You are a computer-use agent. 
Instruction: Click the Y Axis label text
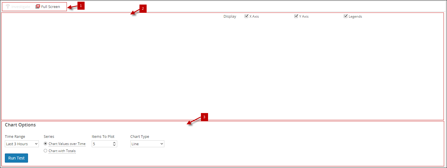(304, 17)
